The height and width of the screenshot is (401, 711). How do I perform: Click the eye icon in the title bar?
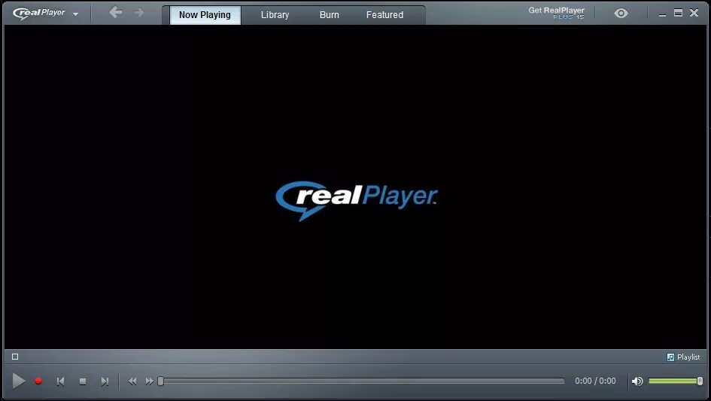click(621, 13)
